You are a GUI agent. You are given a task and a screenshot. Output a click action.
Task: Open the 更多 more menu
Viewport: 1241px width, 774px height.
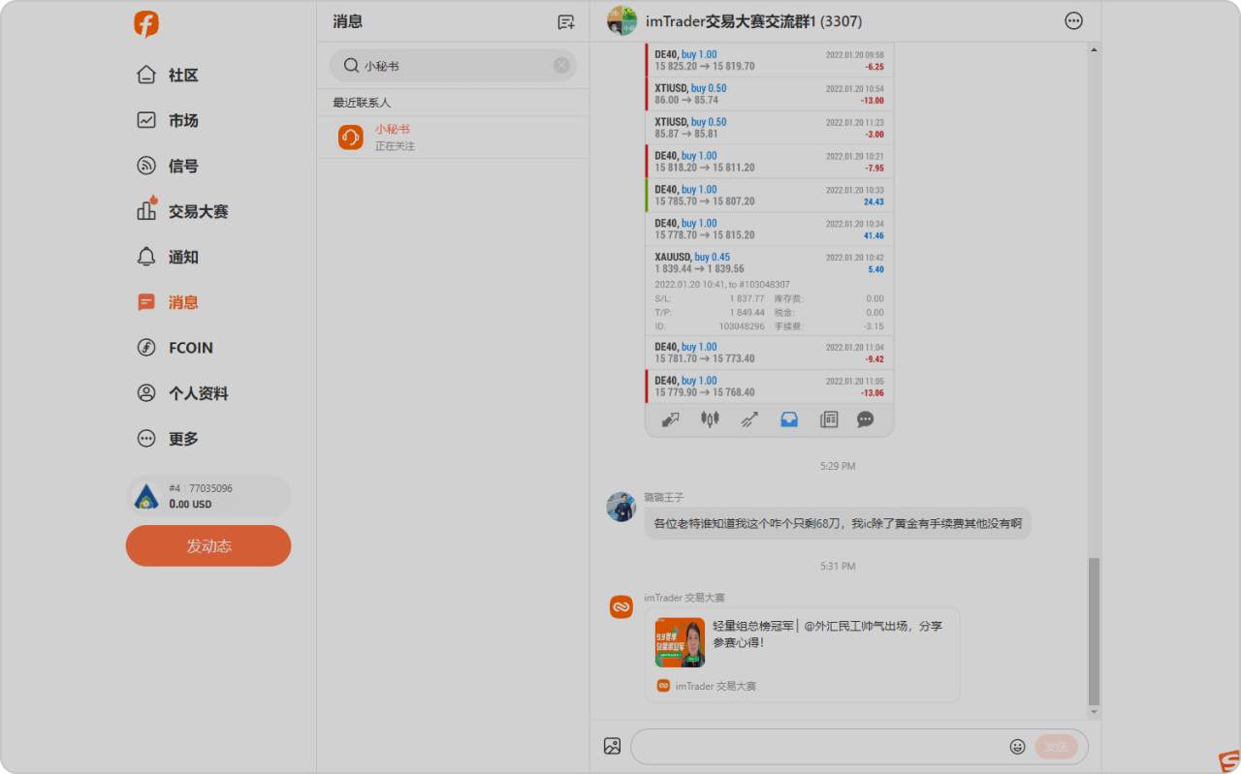168,439
